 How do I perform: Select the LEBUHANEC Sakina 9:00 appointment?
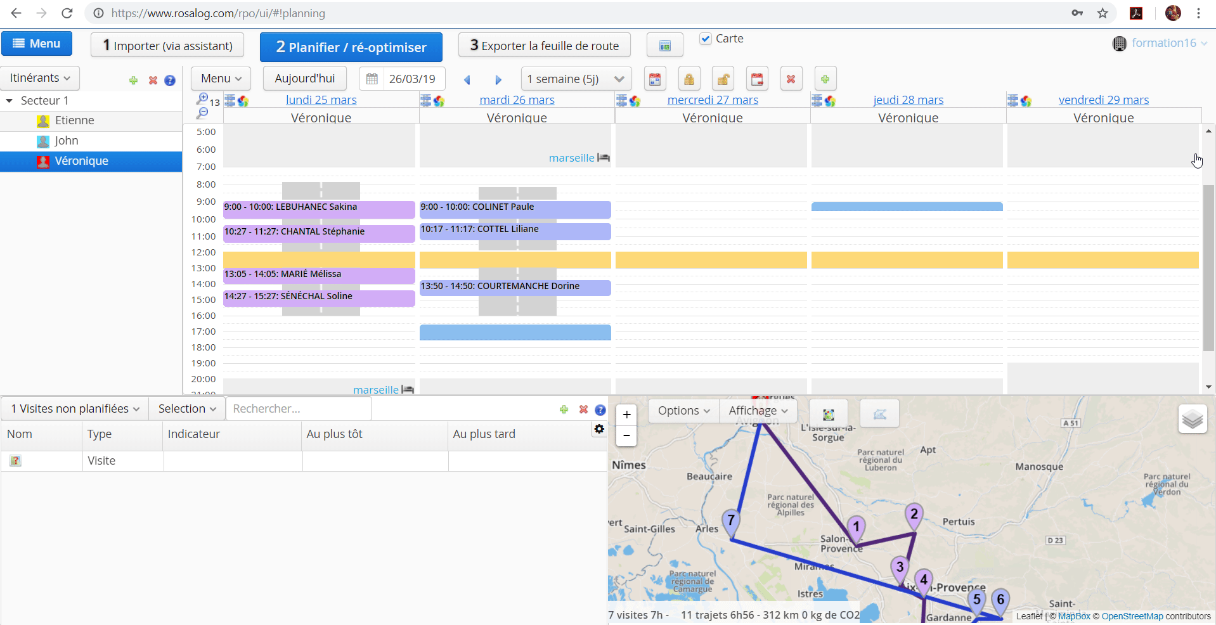click(319, 210)
